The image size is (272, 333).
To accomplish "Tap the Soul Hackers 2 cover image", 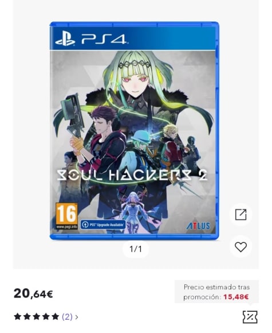I will [x=135, y=131].
